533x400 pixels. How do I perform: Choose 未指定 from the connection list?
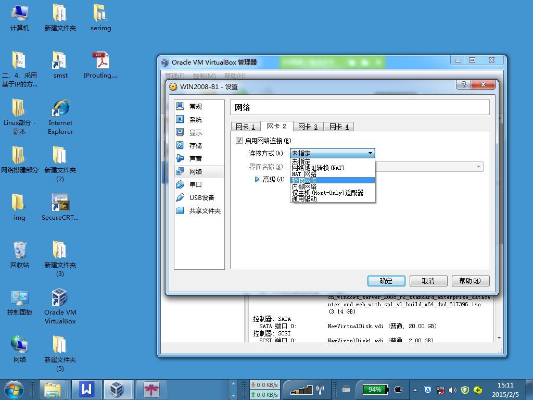tap(333, 161)
